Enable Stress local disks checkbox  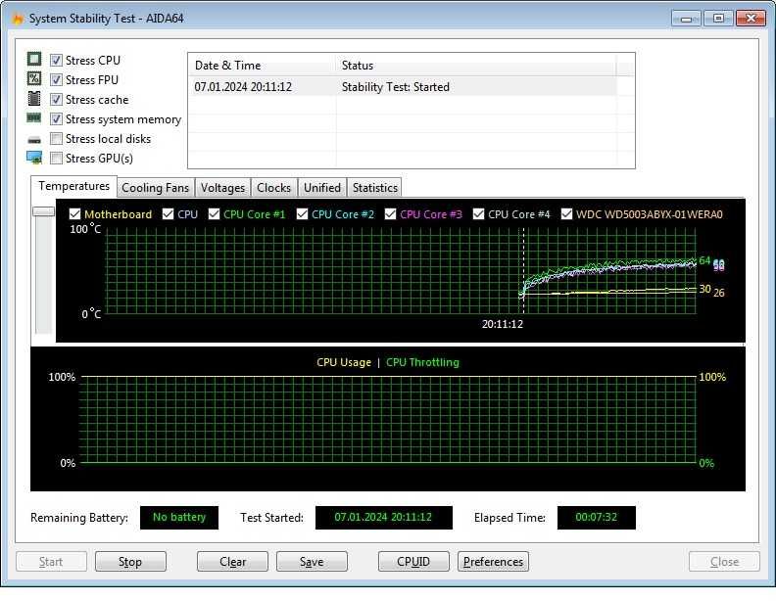(57, 138)
